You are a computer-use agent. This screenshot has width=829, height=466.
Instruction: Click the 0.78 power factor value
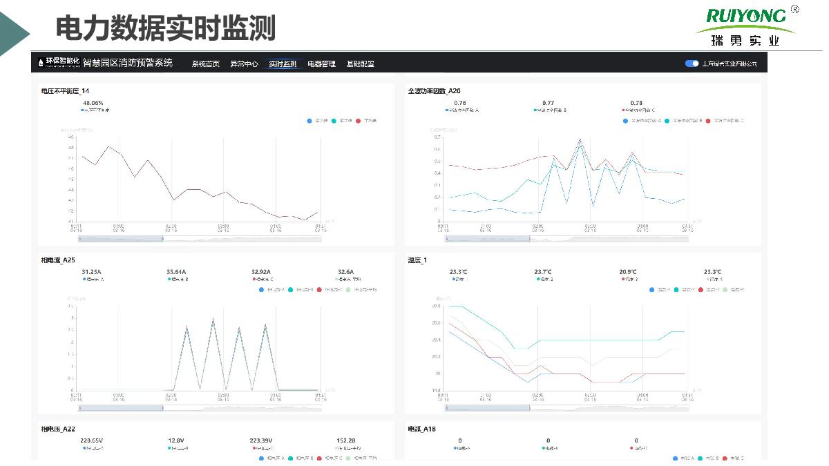pyautogui.click(x=636, y=103)
